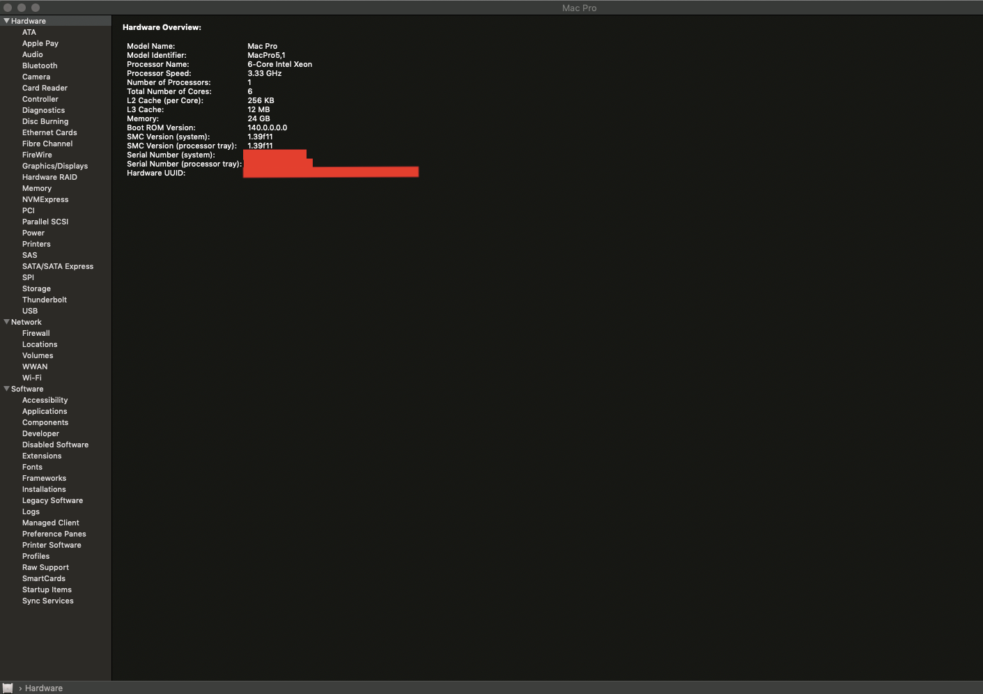
Task: Open Preference Panes entry
Action: click(x=54, y=534)
